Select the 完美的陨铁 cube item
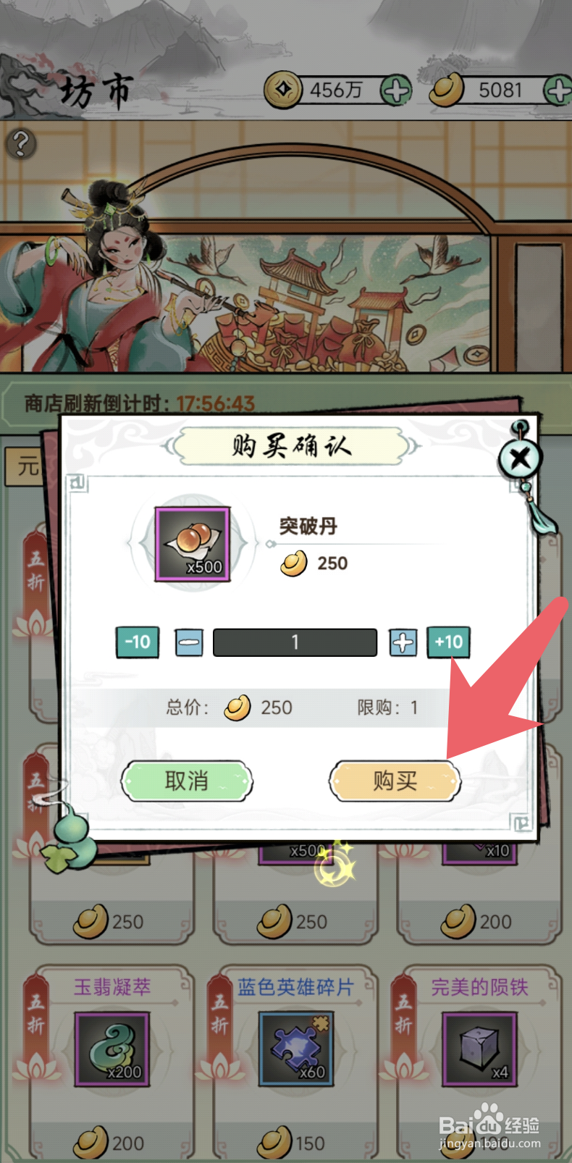572x1163 pixels. click(x=480, y=1050)
